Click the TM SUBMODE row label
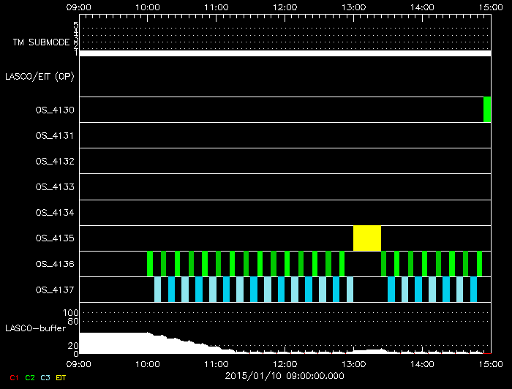Screen dimensions: 512x389 41,42
